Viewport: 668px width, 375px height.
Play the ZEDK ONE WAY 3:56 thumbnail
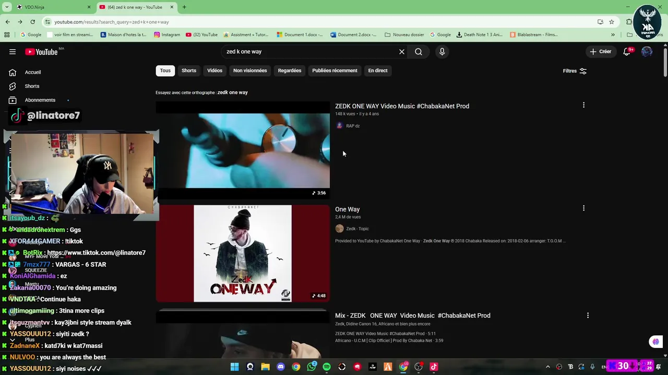(243, 150)
